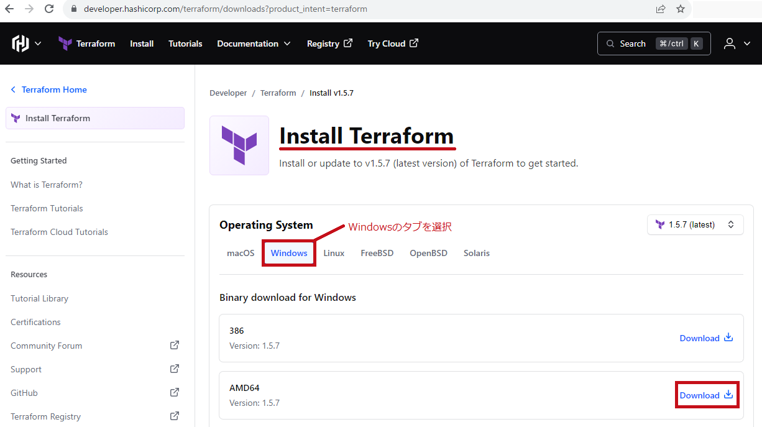Image resolution: width=762 pixels, height=427 pixels.
Task: Go to Install in top navigation
Action: pyautogui.click(x=142, y=44)
